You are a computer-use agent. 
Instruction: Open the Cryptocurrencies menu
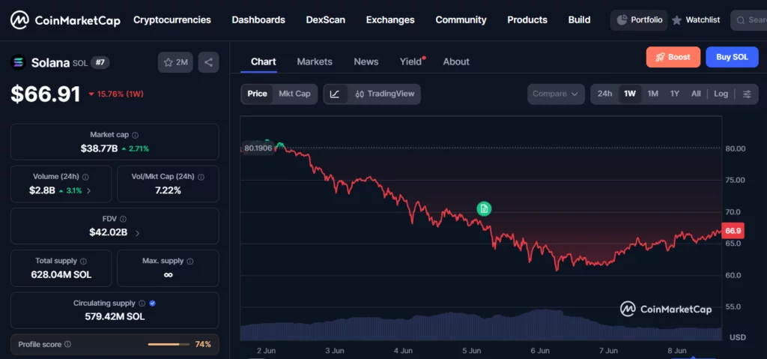(x=172, y=20)
